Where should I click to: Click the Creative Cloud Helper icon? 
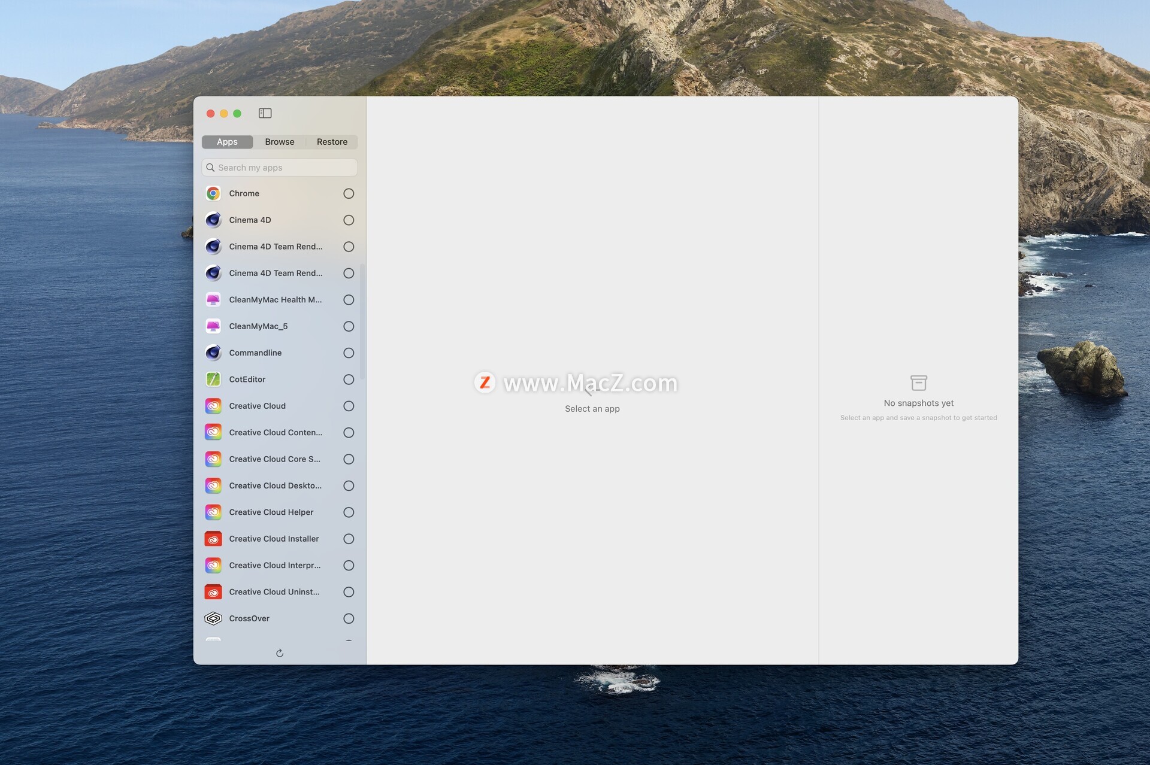213,512
